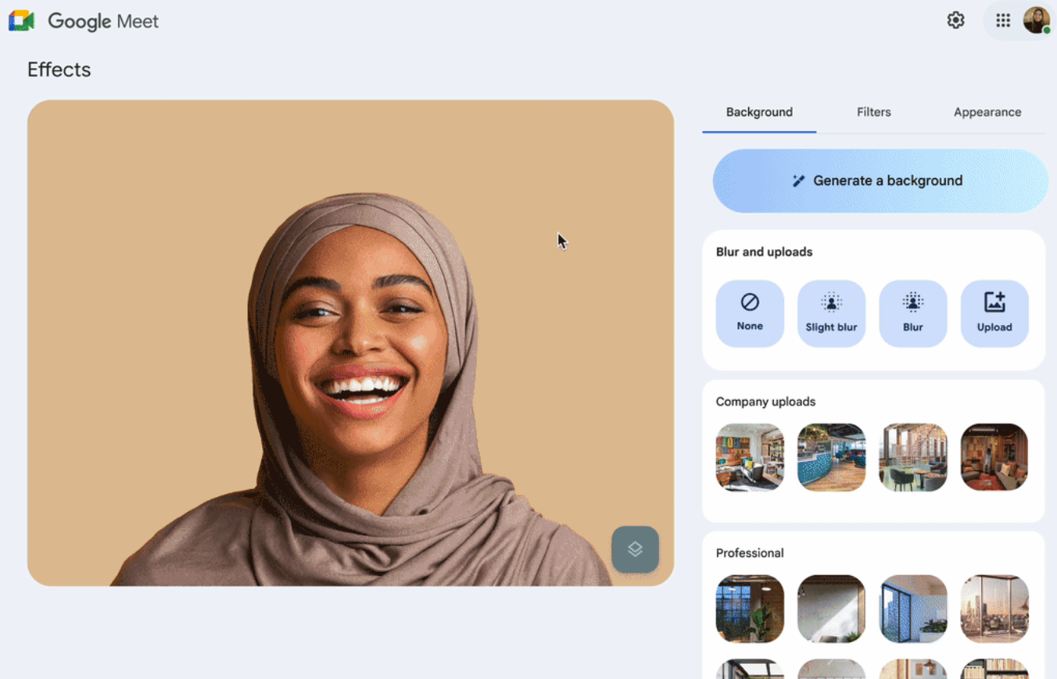Select the plant wall Professional background
Screen dimensions: 1057x679
[750, 609]
